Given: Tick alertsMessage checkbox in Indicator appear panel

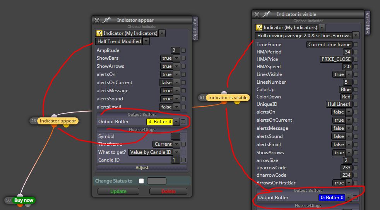Looking at the screenshot, I should pos(183,91).
